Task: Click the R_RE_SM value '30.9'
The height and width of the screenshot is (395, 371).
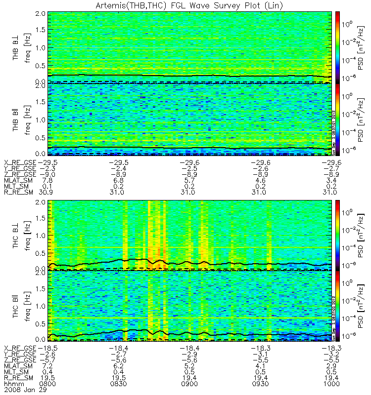Action: [46, 192]
